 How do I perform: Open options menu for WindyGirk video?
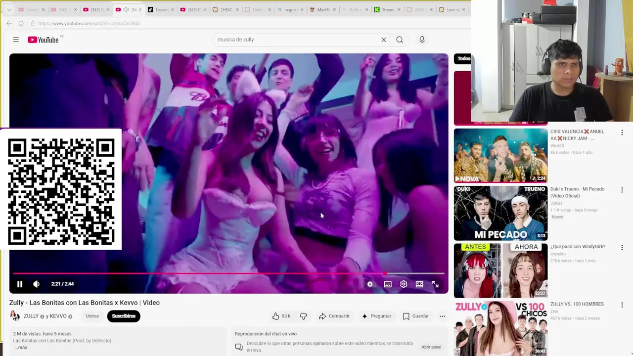click(x=622, y=247)
